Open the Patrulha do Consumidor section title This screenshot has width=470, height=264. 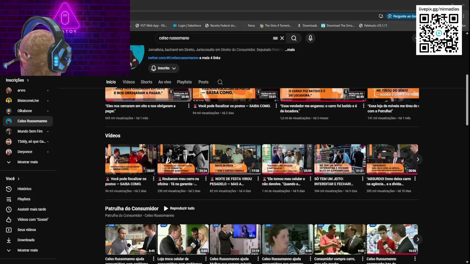pyautogui.click(x=132, y=209)
